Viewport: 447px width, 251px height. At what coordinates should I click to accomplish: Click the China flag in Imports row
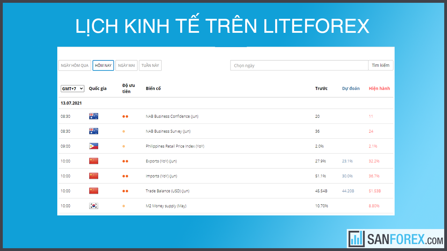point(94,176)
